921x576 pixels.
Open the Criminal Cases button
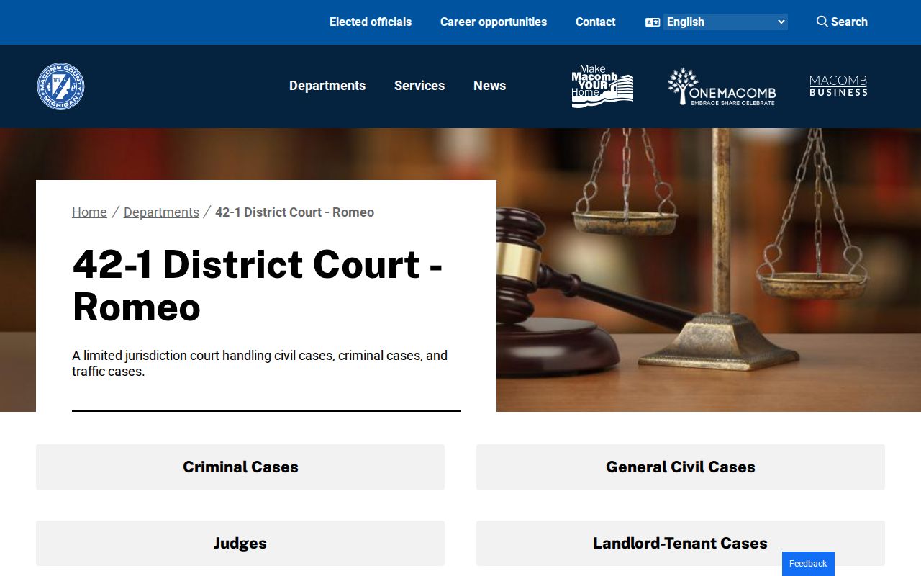[x=240, y=467]
